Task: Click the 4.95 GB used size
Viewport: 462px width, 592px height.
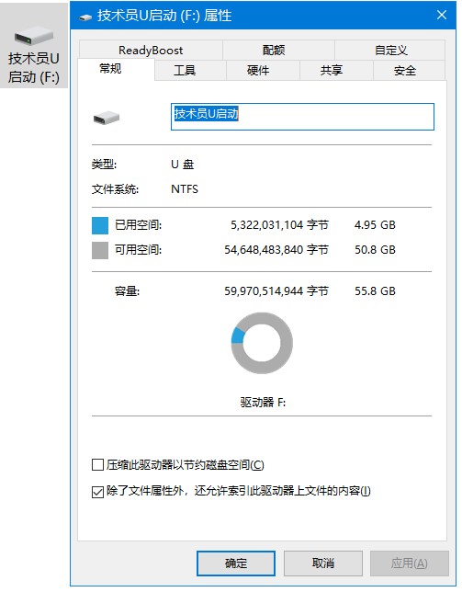Action: tap(375, 225)
